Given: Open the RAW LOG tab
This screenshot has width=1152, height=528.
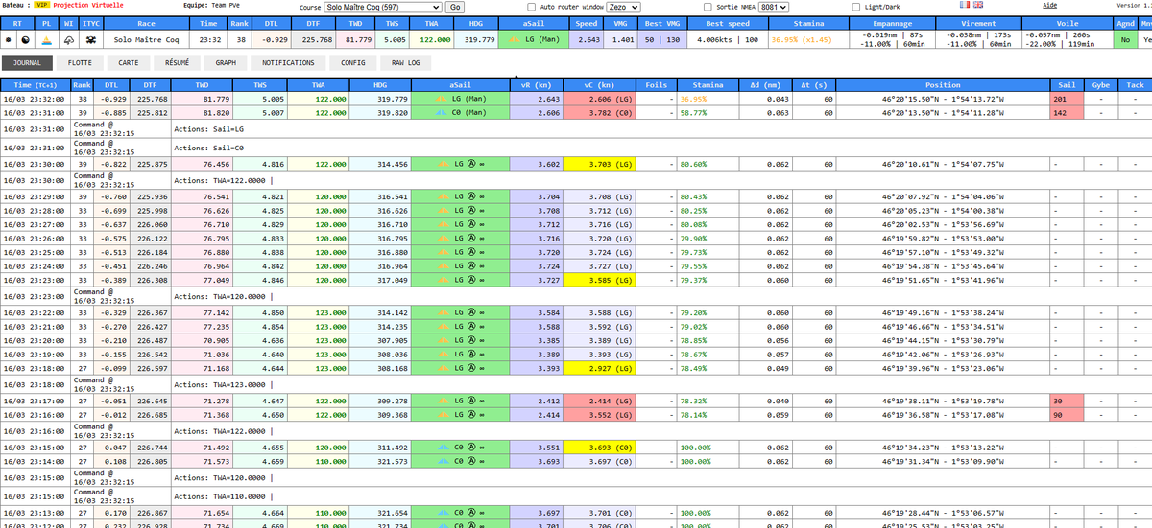Looking at the screenshot, I should click(x=406, y=63).
